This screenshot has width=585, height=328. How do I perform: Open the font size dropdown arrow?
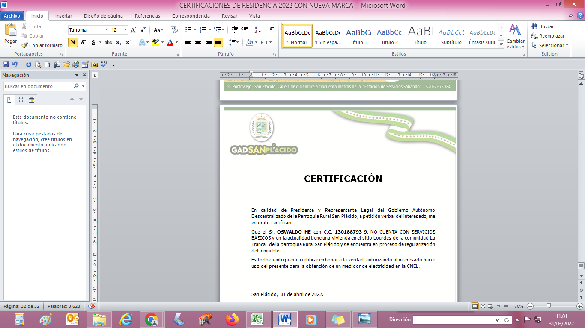[125, 30]
